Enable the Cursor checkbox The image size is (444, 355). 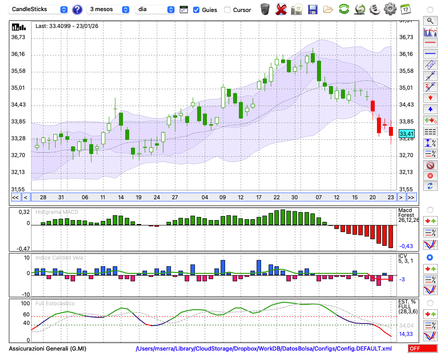(227, 10)
